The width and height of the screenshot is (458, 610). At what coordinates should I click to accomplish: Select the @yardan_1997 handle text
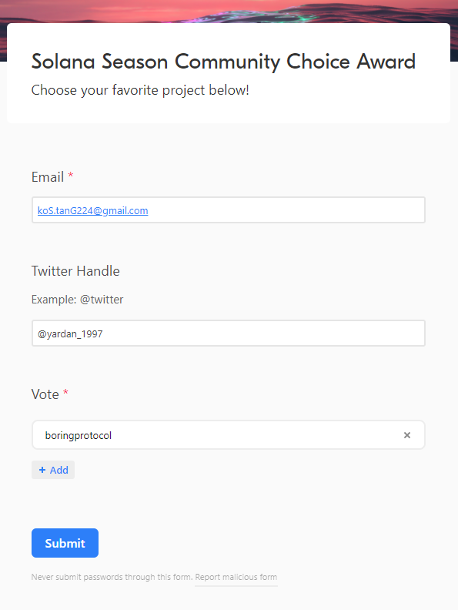click(x=70, y=334)
